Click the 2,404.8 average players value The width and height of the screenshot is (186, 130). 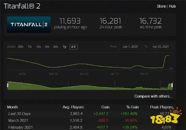click(x=76, y=127)
